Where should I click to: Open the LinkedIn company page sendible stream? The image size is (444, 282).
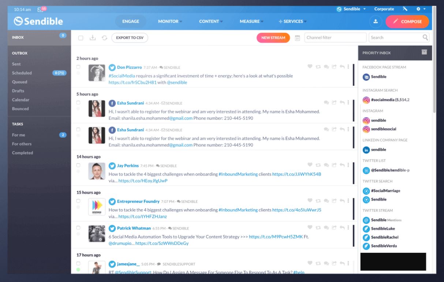click(x=374, y=150)
